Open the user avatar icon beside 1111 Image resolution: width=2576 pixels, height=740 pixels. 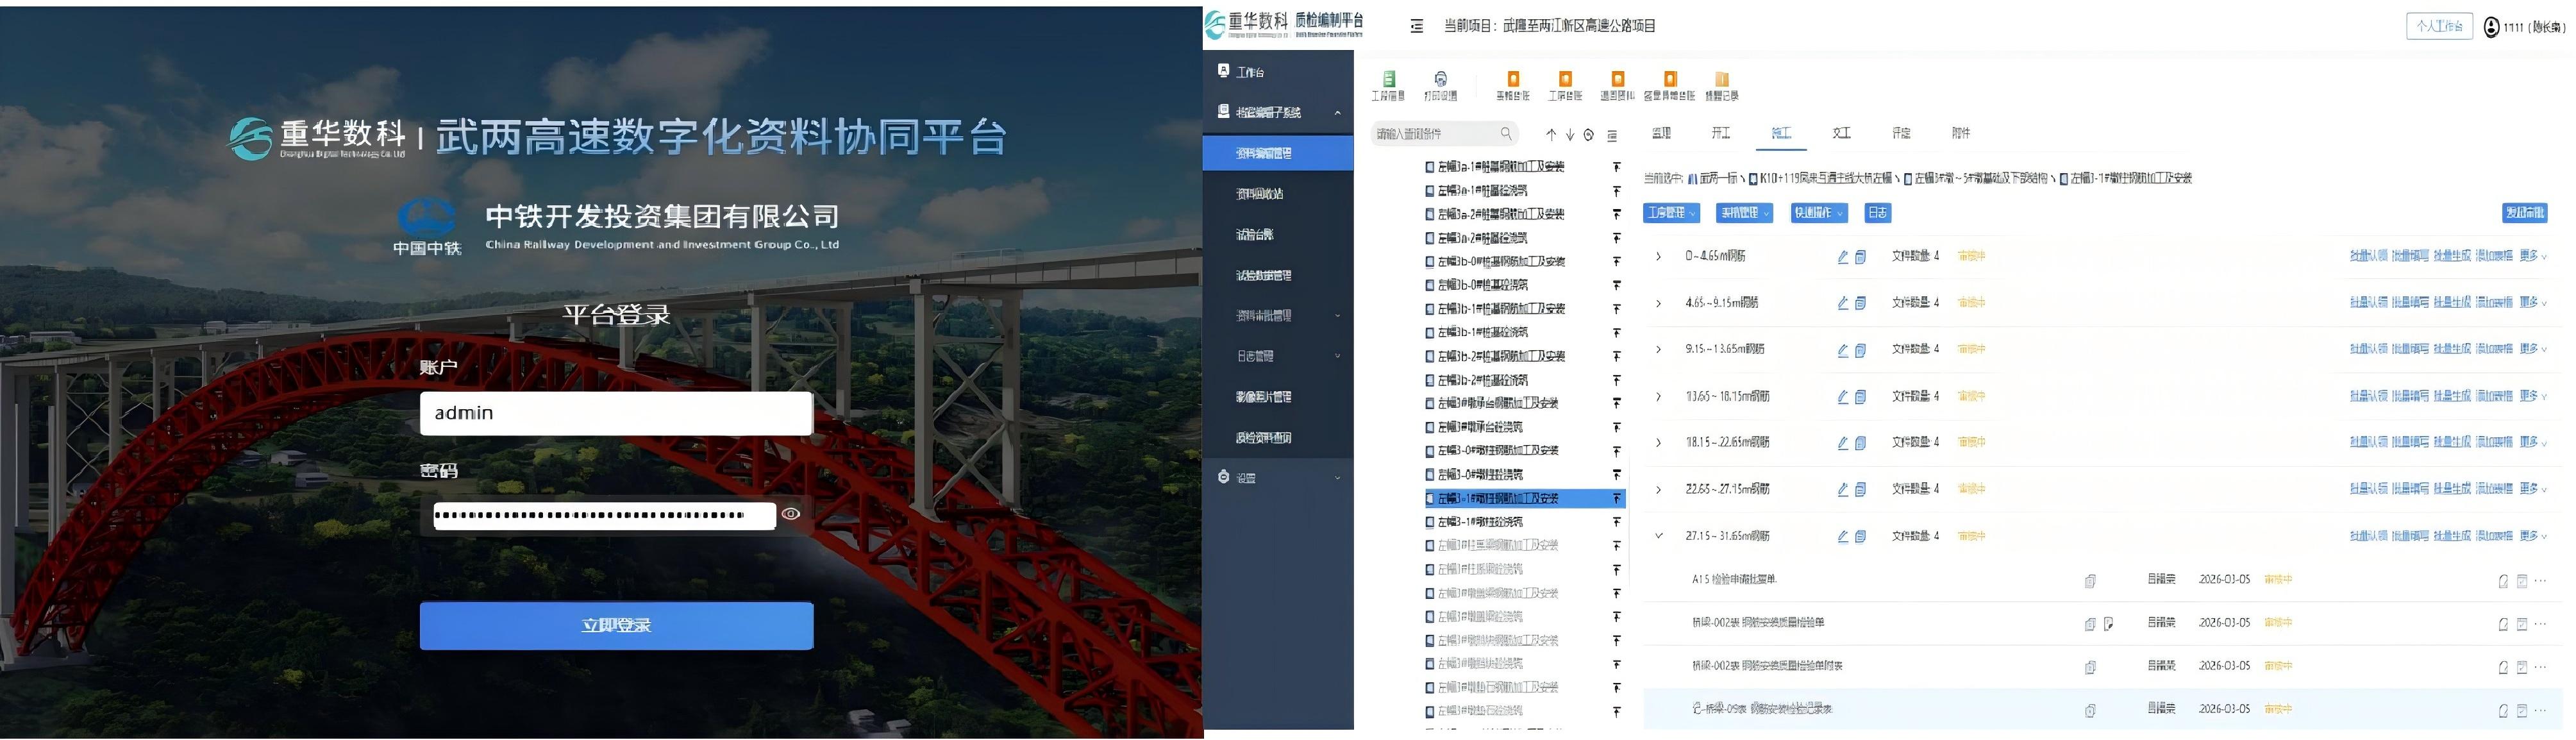2491,27
